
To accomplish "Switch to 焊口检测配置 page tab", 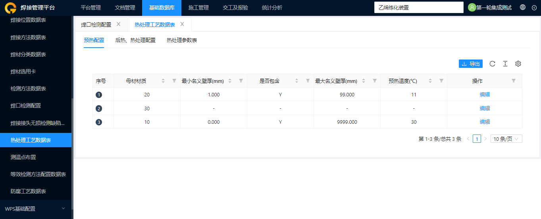I will tap(96, 25).
